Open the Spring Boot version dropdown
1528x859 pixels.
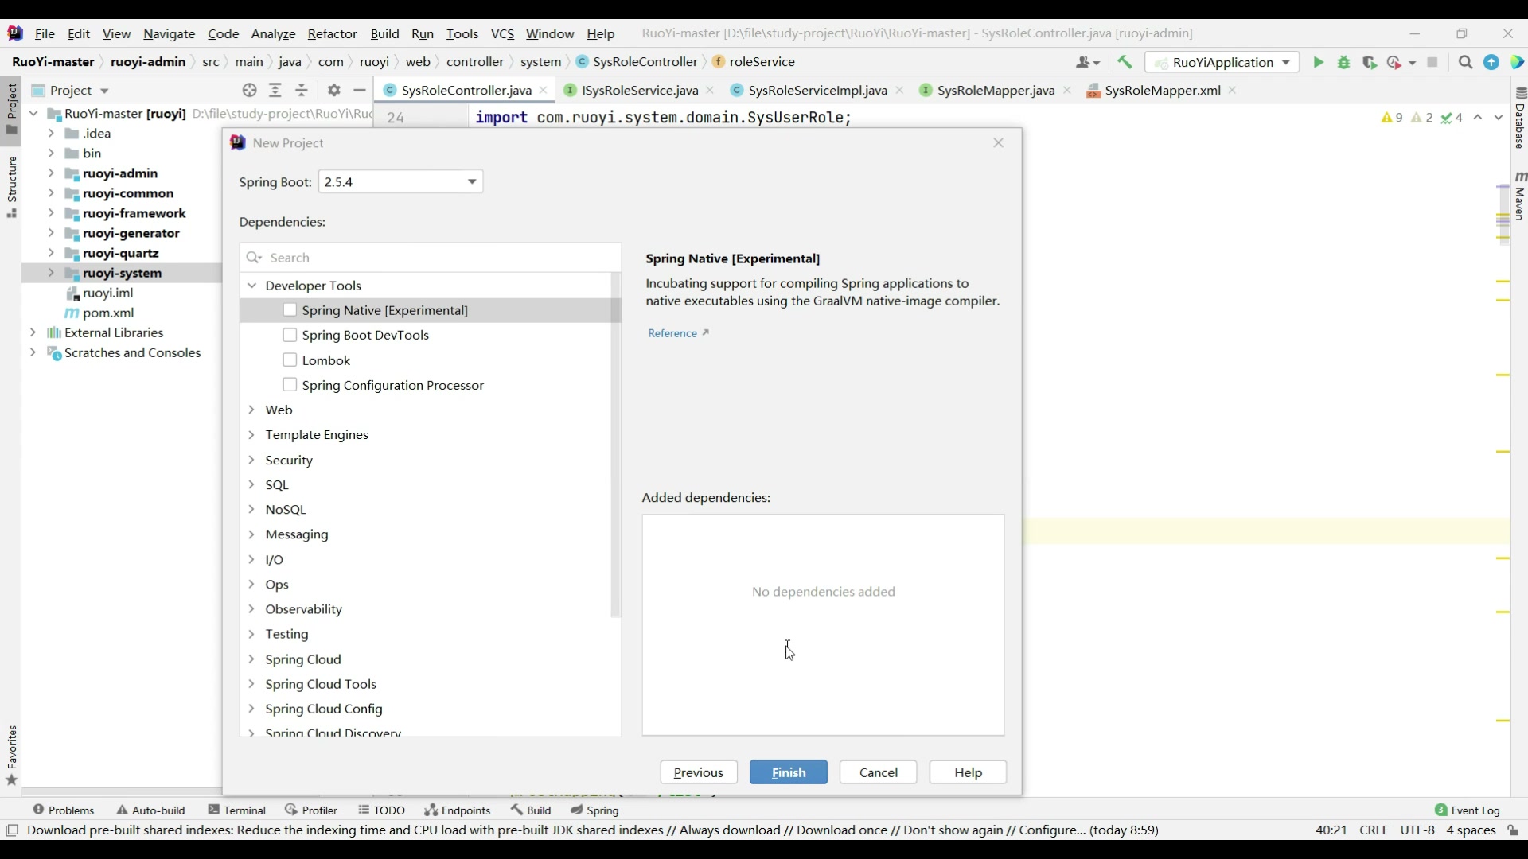click(x=400, y=181)
